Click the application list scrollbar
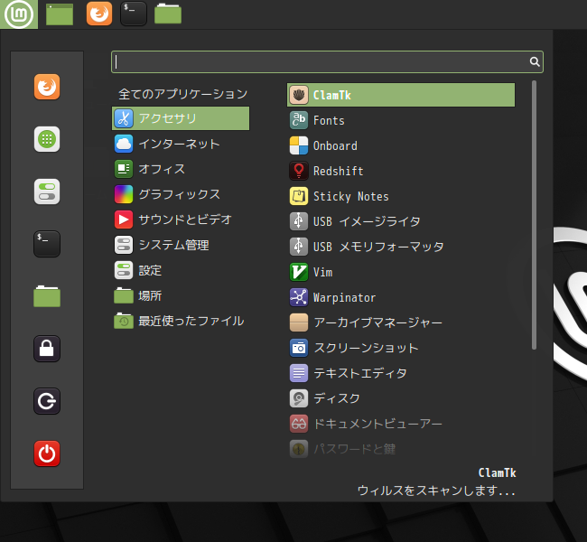Screen dimensions: 587x542 point(535,215)
